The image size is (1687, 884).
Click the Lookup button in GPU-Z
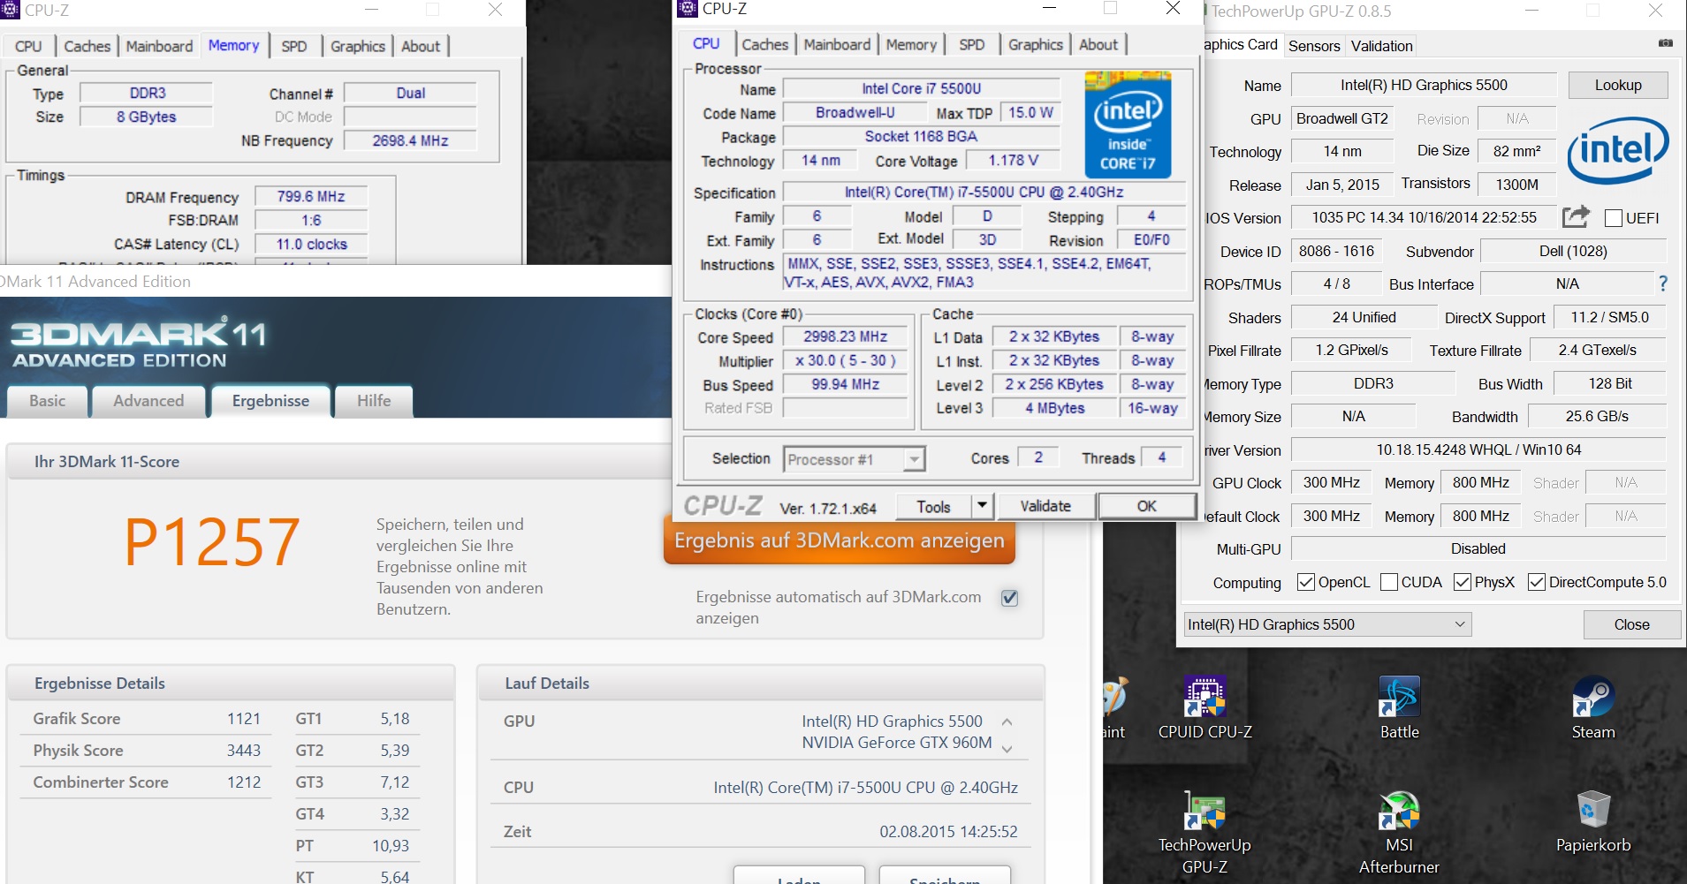pyautogui.click(x=1618, y=85)
